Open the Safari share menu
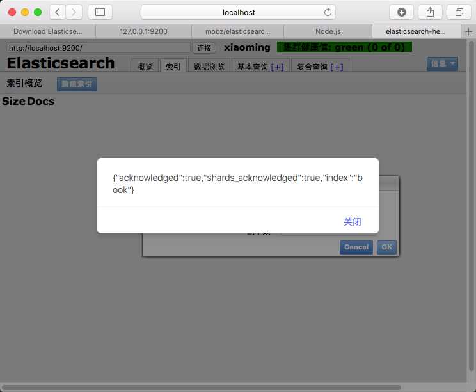The height and width of the screenshot is (392, 476). tap(430, 12)
